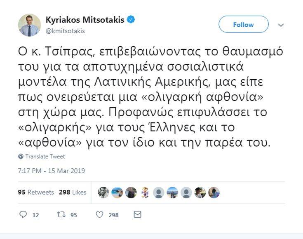The image size is (303, 239).
Task: View the 95 Retweets list
Action: pos(36,192)
